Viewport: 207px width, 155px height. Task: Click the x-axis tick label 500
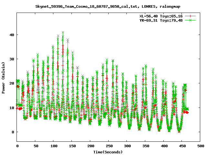[201, 146]
